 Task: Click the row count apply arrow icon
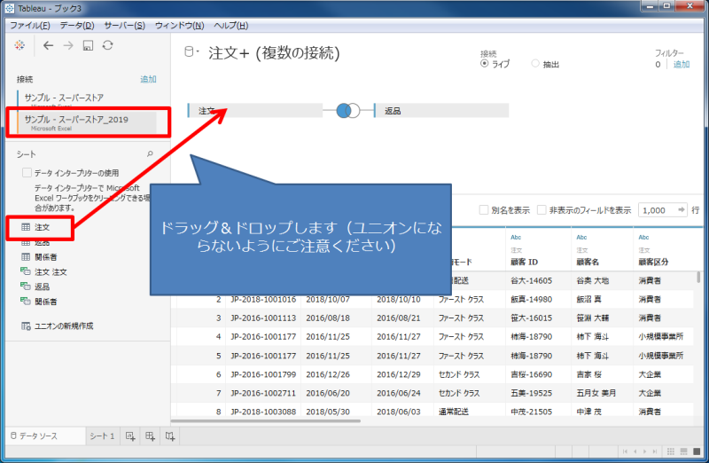[x=681, y=209]
